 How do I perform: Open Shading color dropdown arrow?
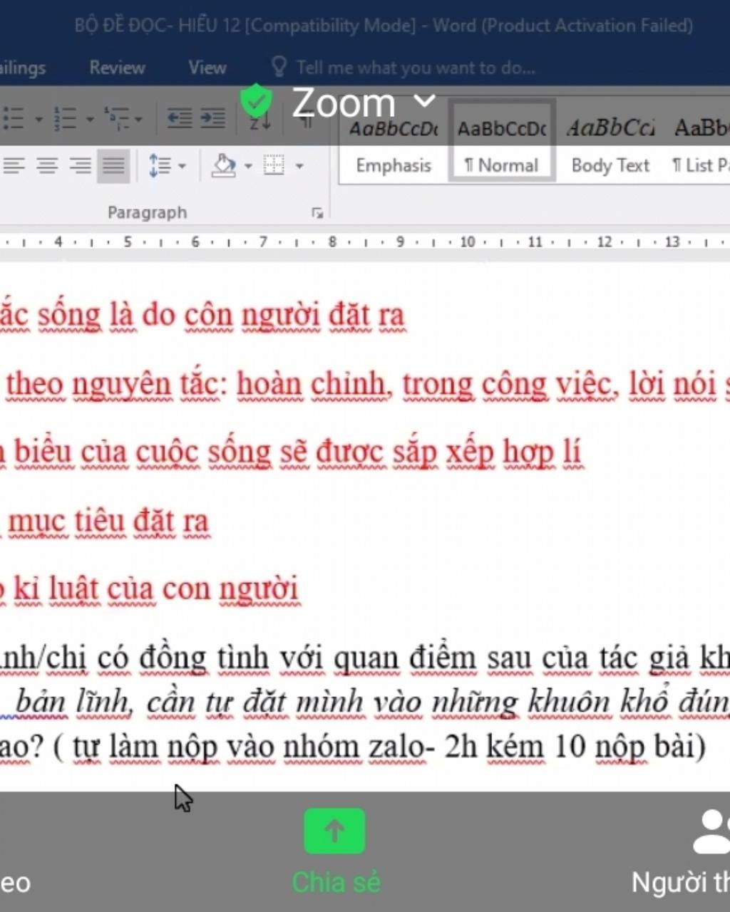[248, 166]
